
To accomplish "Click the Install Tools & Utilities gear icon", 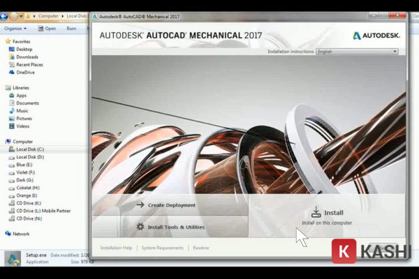I will pos(140,227).
